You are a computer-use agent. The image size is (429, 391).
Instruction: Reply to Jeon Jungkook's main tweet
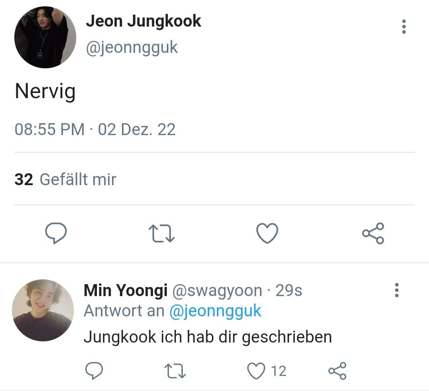56,233
